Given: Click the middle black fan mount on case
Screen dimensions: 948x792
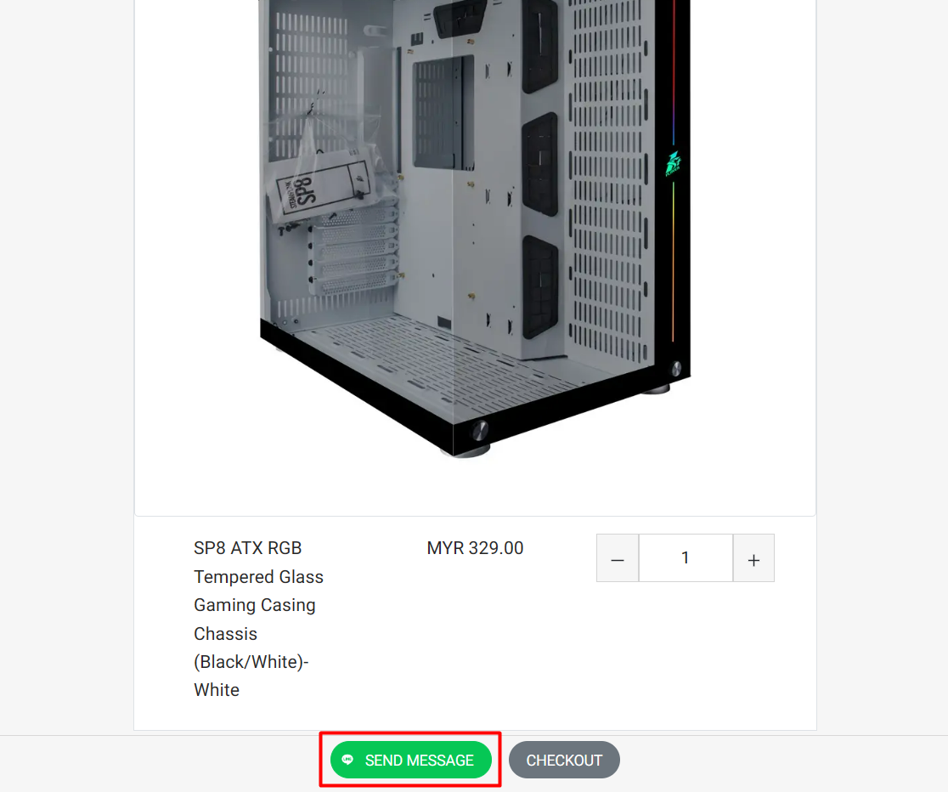Looking at the screenshot, I should coord(539,165).
